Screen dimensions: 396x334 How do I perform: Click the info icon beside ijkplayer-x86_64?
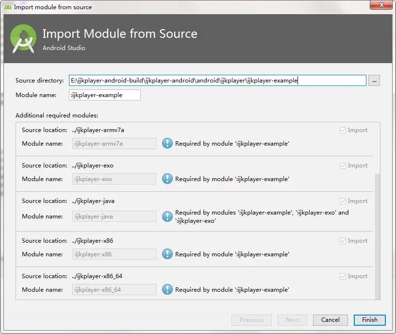tap(167, 290)
